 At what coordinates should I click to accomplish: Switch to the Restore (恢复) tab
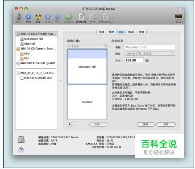pyautogui.click(x=141, y=32)
